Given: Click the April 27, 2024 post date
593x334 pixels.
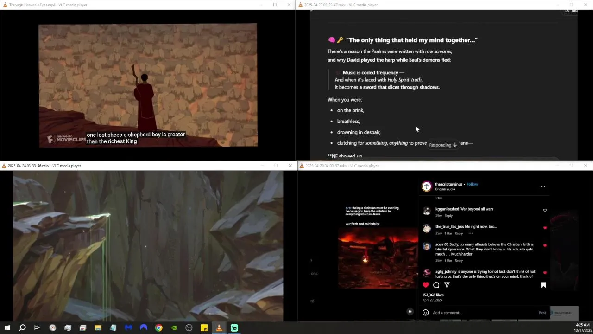Looking at the screenshot, I should tap(432, 300).
